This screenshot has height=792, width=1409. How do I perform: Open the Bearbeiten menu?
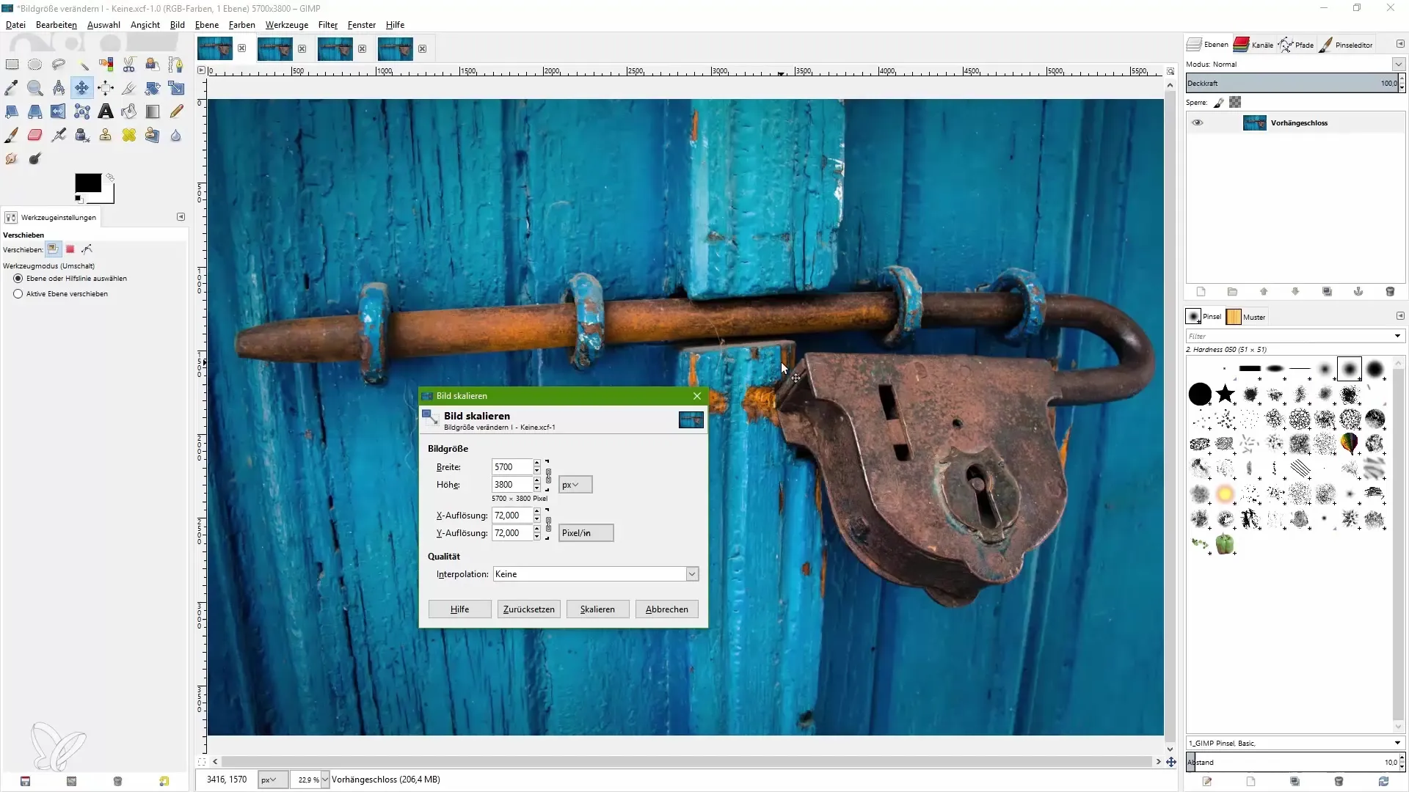pyautogui.click(x=57, y=25)
